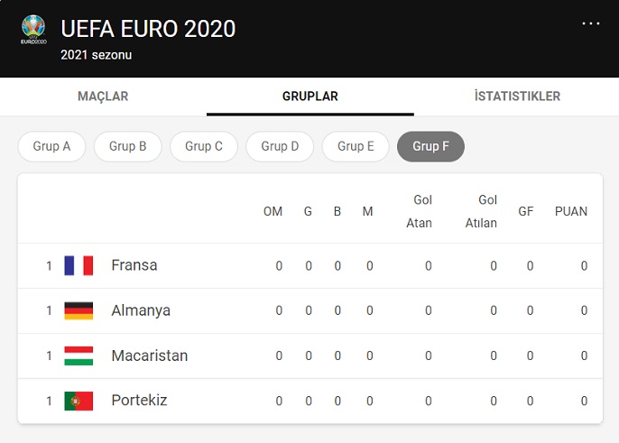Open the İSTATİSTİKLER tab

click(x=517, y=97)
